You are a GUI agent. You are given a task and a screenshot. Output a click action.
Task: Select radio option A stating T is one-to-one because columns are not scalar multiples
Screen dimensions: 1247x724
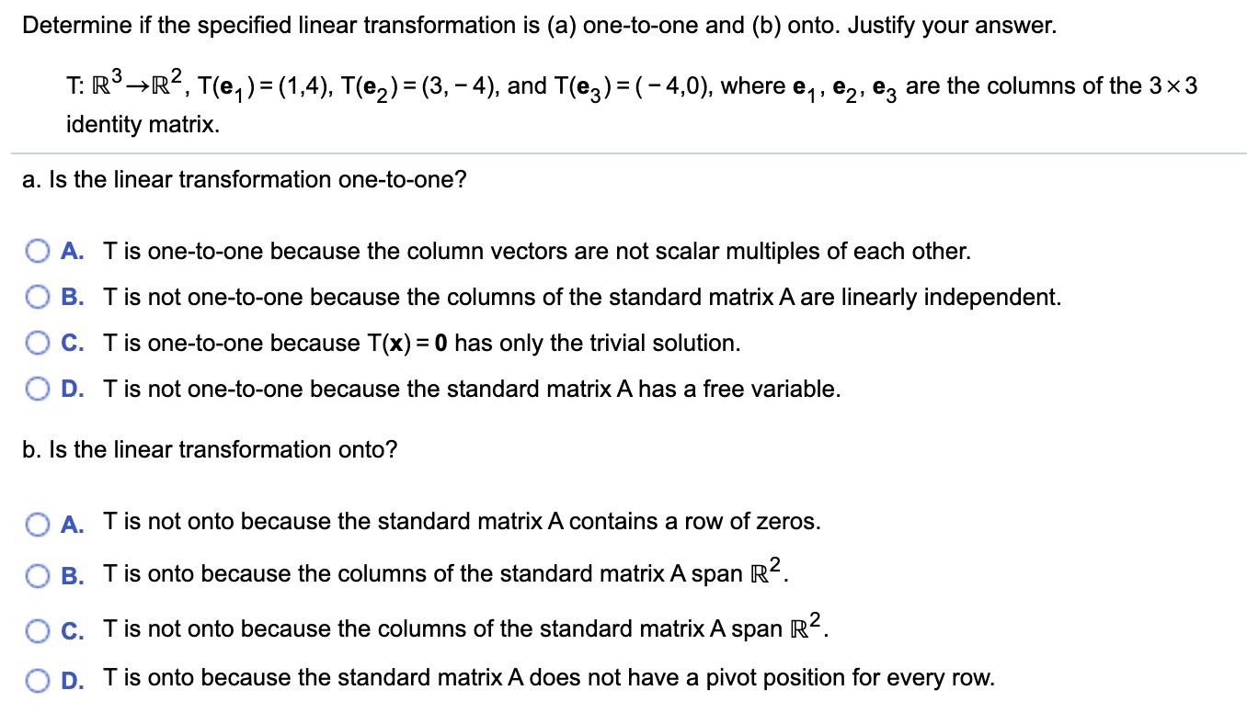[39, 251]
